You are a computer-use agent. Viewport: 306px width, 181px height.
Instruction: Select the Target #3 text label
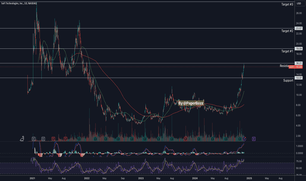(x=287, y=4)
